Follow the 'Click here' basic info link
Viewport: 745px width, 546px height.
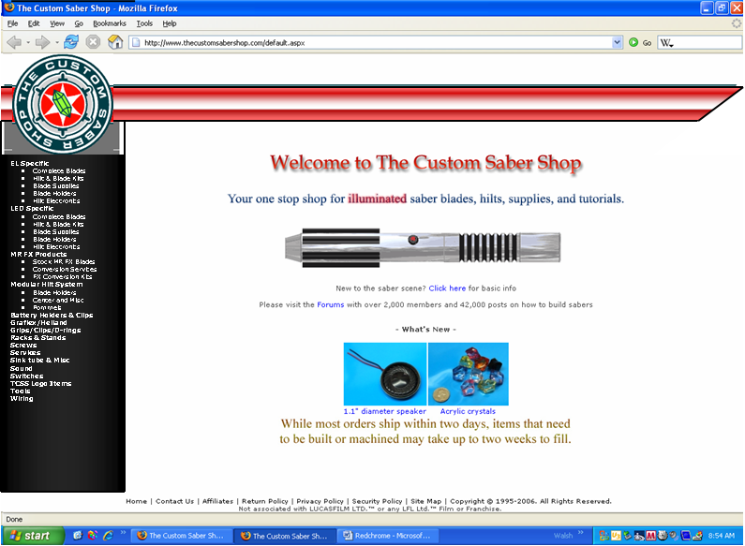pos(447,288)
